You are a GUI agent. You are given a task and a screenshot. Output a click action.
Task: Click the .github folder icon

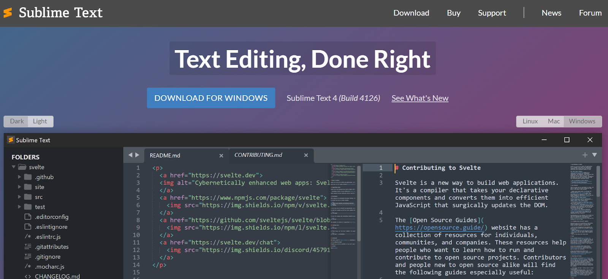[x=28, y=177]
